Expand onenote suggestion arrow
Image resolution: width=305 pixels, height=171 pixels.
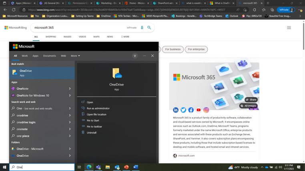(x=70, y=129)
